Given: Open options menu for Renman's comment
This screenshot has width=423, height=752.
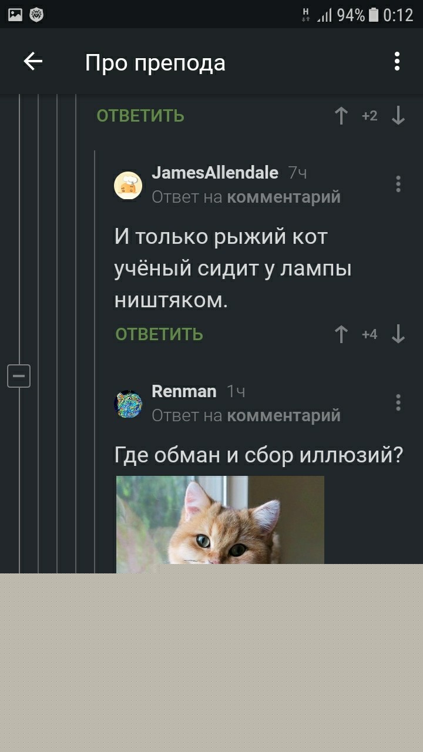Looking at the screenshot, I should click(x=398, y=402).
